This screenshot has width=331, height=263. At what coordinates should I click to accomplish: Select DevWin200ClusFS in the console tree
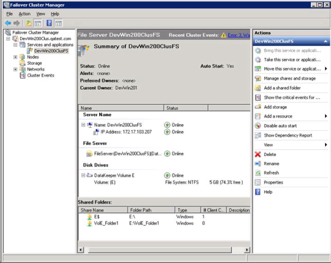coord(51,51)
